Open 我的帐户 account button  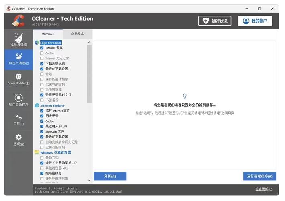[255, 21]
